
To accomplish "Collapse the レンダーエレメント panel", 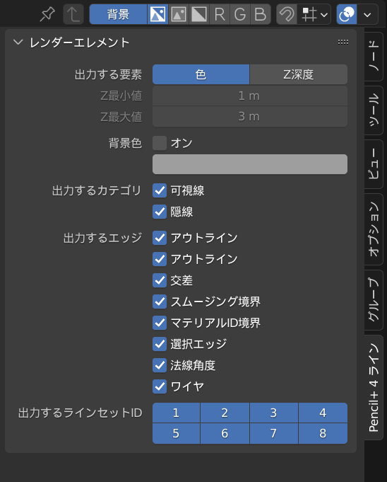I will (x=18, y=42).
